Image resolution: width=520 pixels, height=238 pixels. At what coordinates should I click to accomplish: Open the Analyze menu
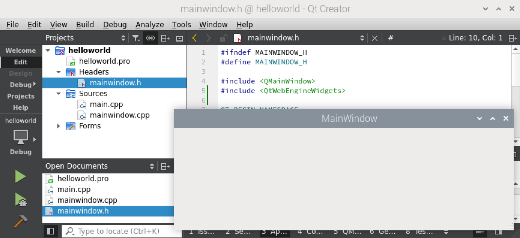click(x=149, y=25)
